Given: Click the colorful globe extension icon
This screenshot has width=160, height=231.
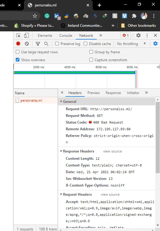Looking at the screenshot, I should (105, 16).
